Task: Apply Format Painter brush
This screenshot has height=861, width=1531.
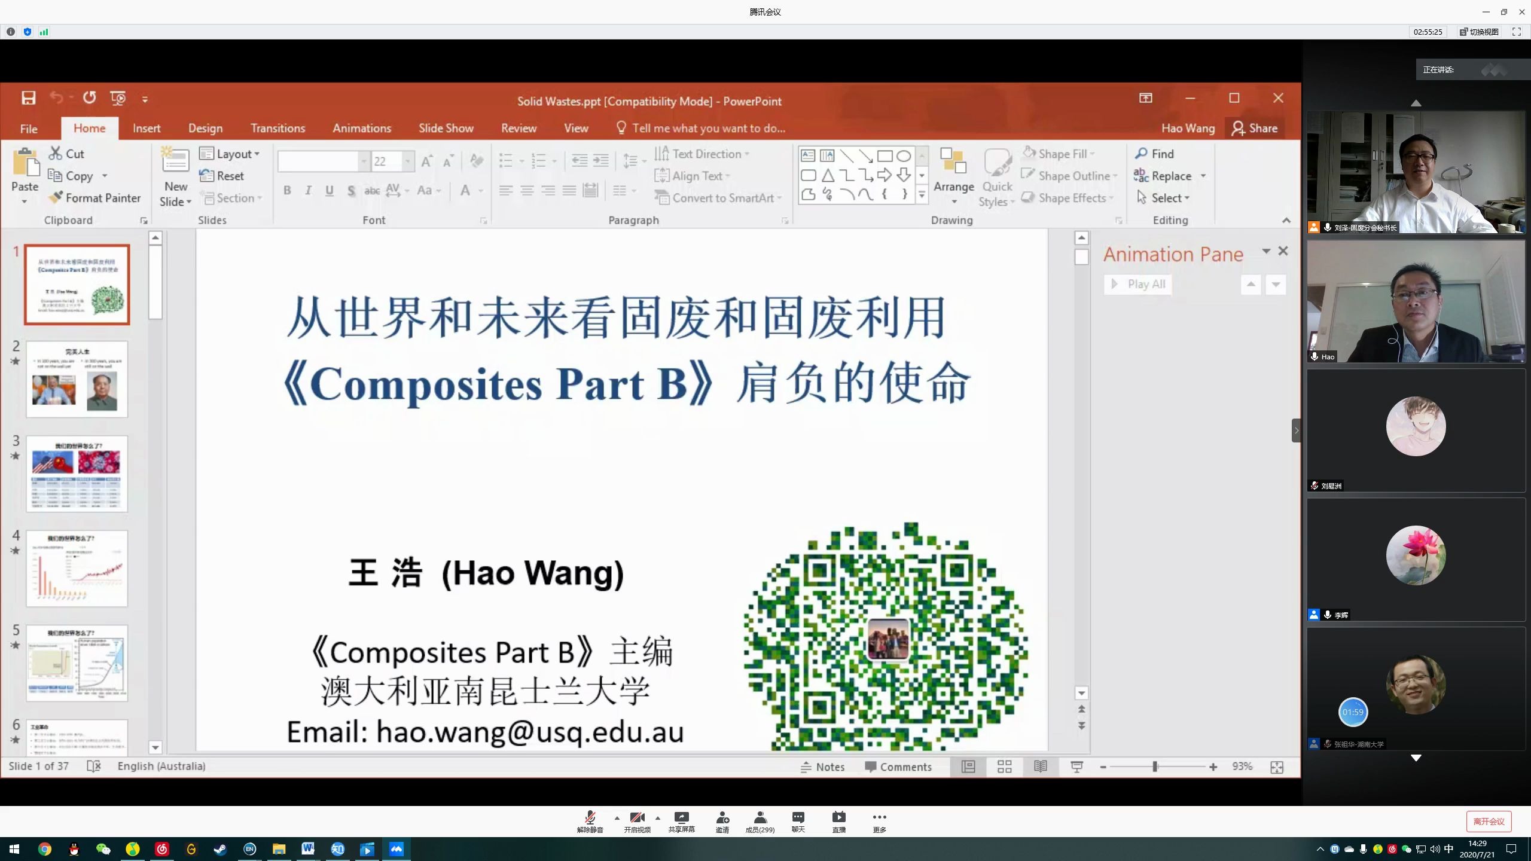Action: point(95,198)
